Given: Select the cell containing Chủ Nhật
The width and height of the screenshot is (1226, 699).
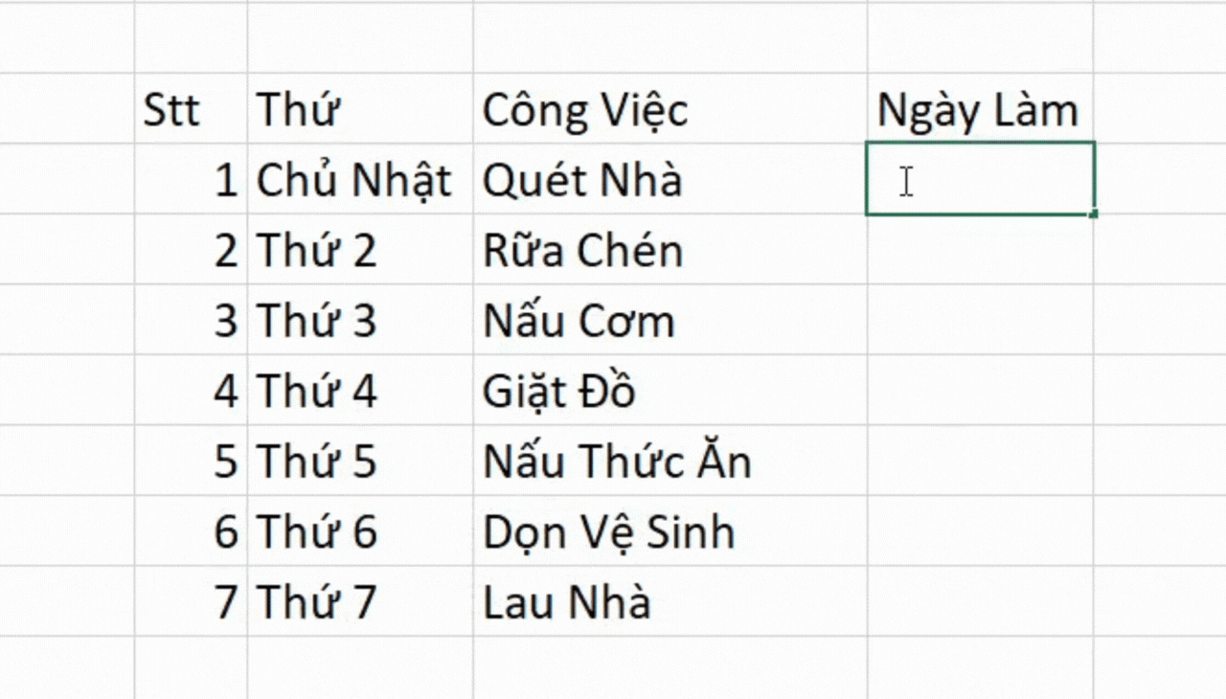Looking at the screenshot, I should click(x=360, y=179).
